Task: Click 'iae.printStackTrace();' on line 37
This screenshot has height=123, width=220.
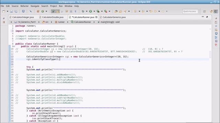Action: [x=47, y=119]
